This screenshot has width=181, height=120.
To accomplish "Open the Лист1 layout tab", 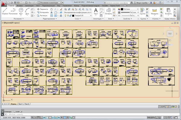I will (x=21, y=104).
